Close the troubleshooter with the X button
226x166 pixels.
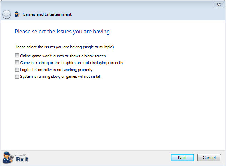click(218, 5)
